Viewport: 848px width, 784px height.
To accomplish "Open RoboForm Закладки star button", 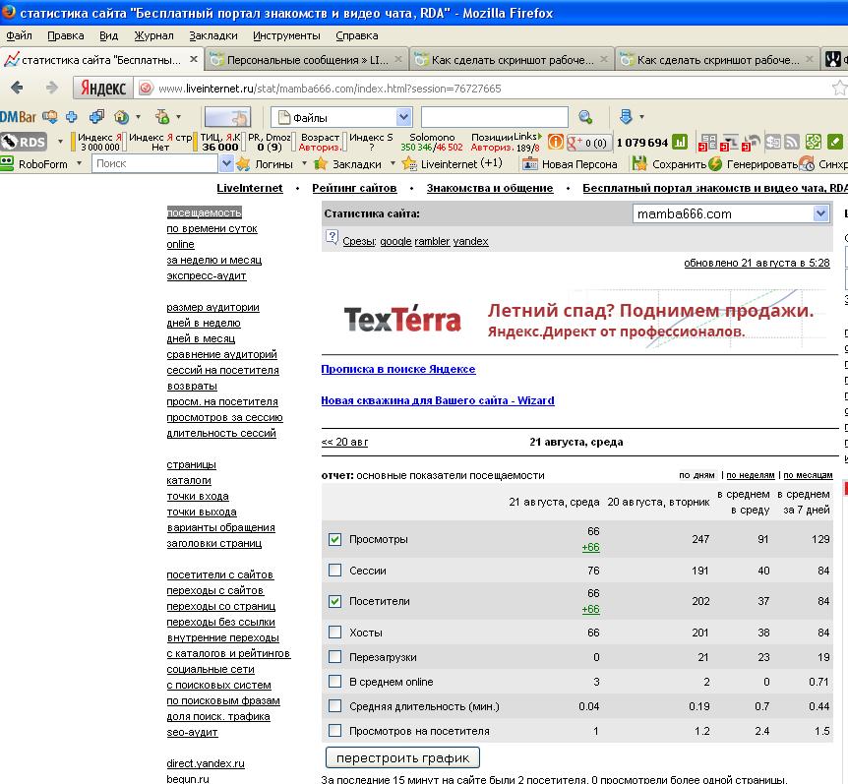I will pos(347,164).
